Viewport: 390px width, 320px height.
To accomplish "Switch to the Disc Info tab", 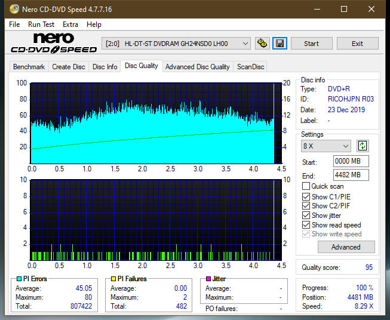I will [105, 67].
